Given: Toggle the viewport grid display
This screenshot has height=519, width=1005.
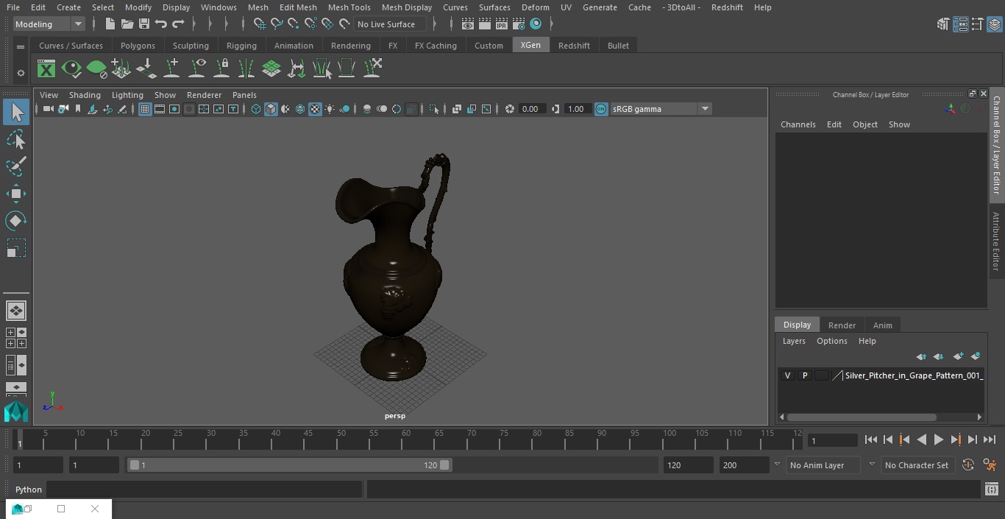Looking at the screenshot, I should [x=145, y=109].
